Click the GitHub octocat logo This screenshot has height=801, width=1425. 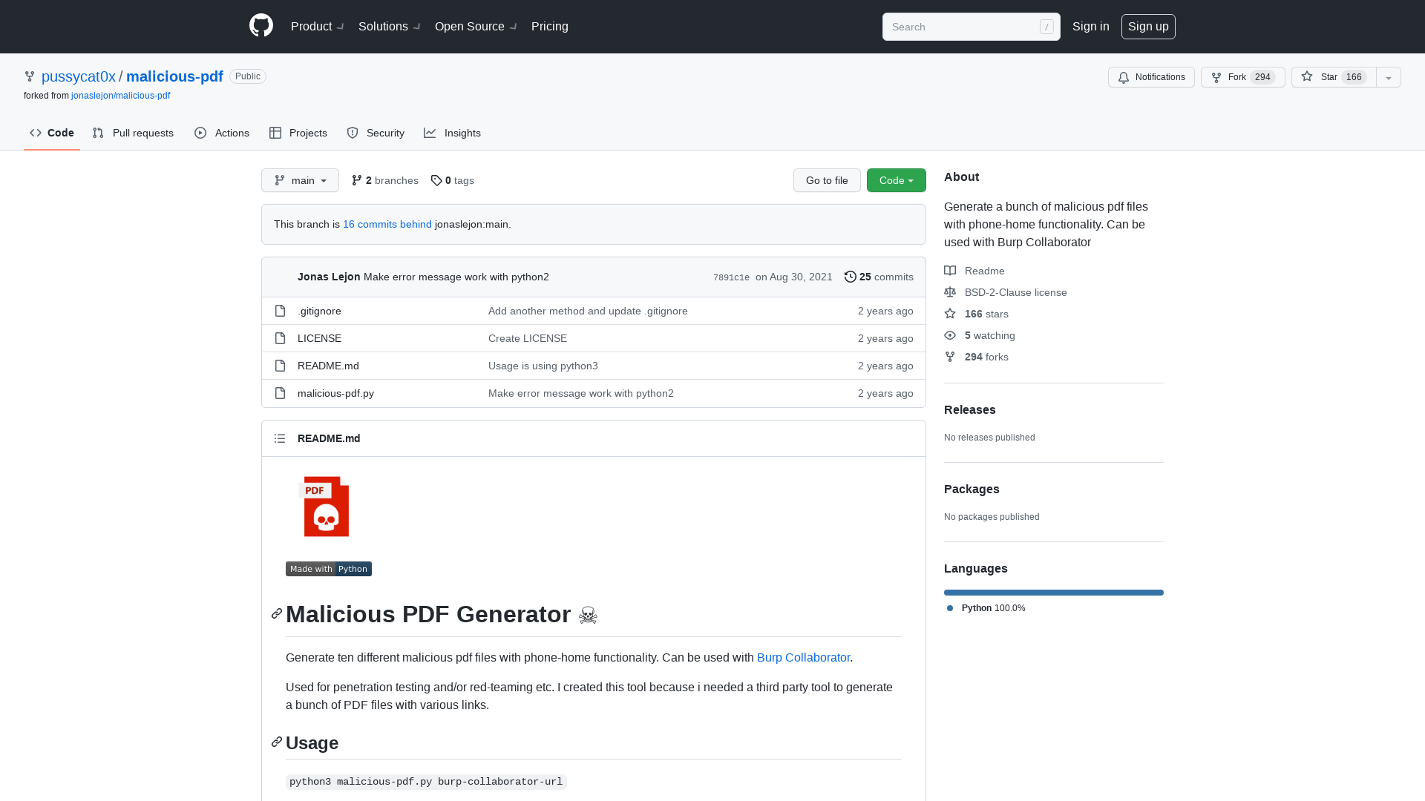click(x=261, y=26)
